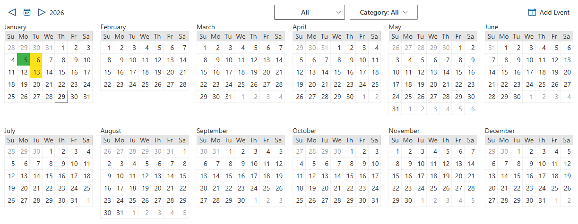Open the February month title
The height and width of the screenshot is (224, 578).
tap(113, 27)
